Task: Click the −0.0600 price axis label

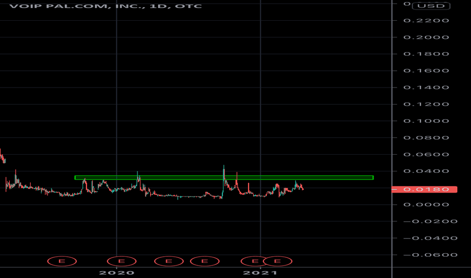Action: click(431, 255)
